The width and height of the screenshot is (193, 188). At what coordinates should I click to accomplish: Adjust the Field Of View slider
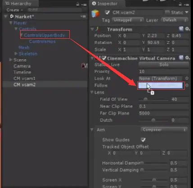coord(153,99)
